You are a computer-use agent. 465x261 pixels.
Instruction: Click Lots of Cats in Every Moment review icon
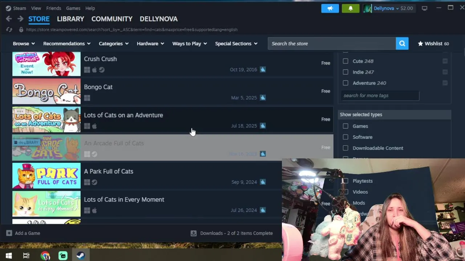[x=263, y=210]
